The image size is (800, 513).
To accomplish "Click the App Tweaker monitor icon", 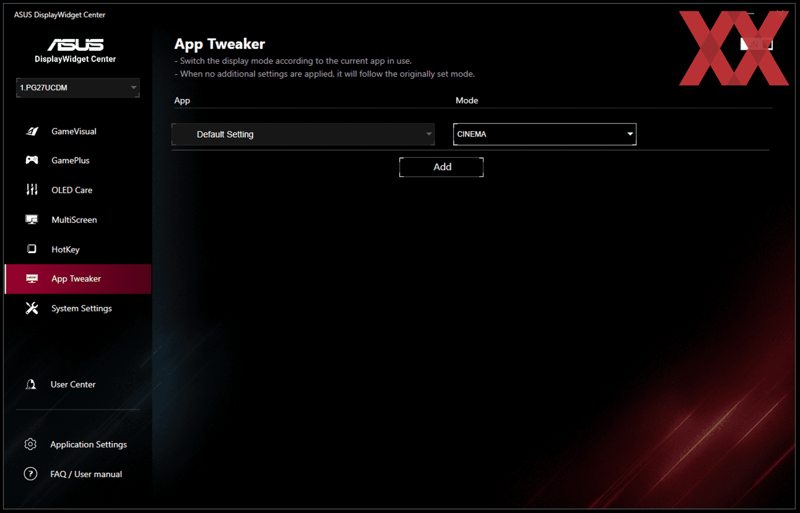I will click(32, 278).
